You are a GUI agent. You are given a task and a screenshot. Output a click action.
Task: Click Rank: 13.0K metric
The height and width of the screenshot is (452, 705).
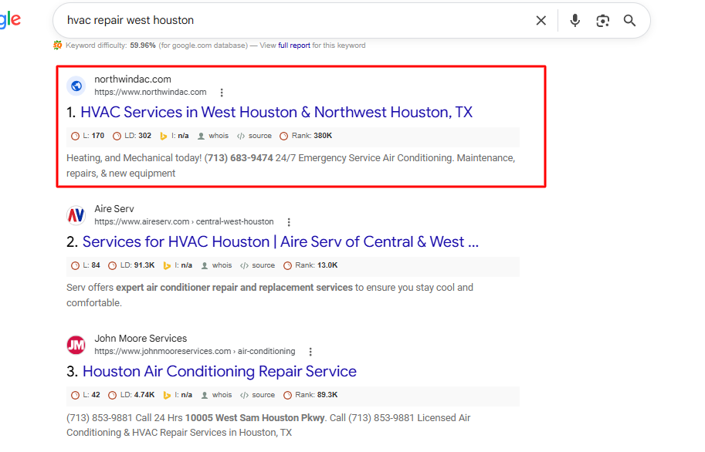310,265
